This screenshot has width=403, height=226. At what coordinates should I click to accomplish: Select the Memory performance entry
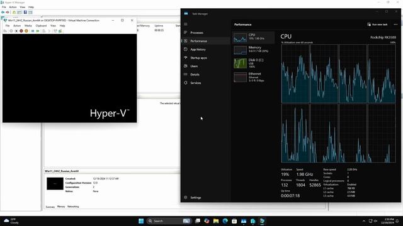pyautogui.click(x=253, y=50)
